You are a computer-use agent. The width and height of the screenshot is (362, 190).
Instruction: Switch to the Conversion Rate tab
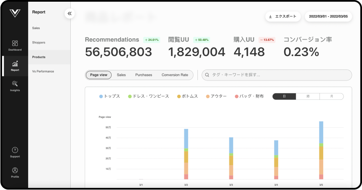pyautogui.click(x=175, y=75)
